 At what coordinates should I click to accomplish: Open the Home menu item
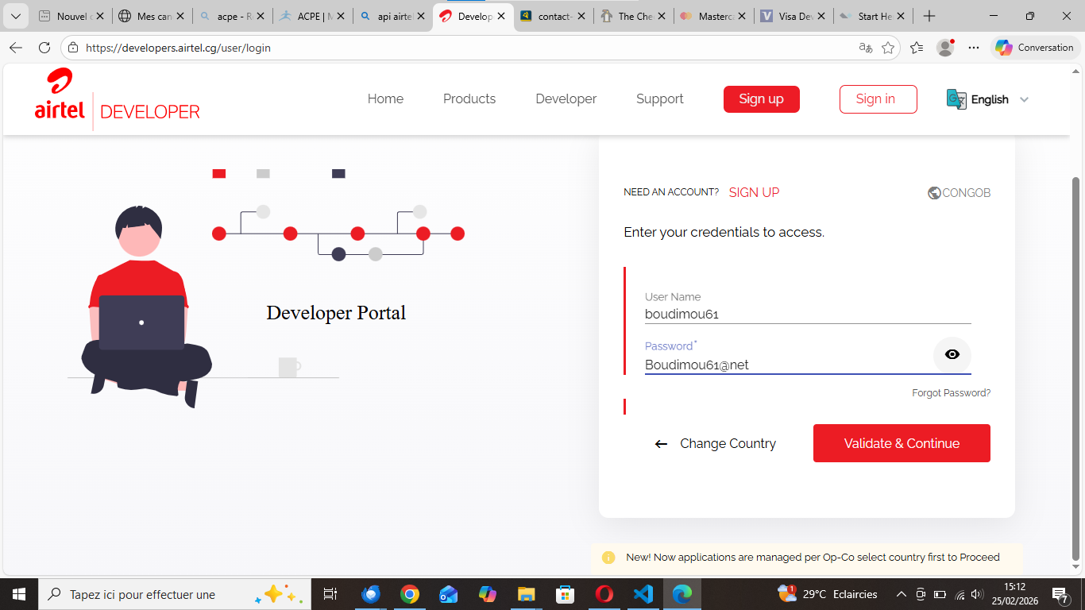click(385, 99)
